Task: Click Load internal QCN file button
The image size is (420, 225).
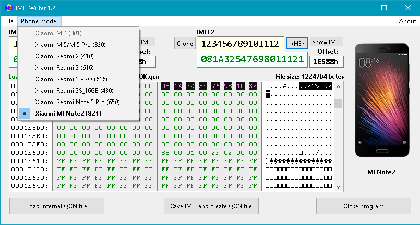Action: click(x=57, y=206)
